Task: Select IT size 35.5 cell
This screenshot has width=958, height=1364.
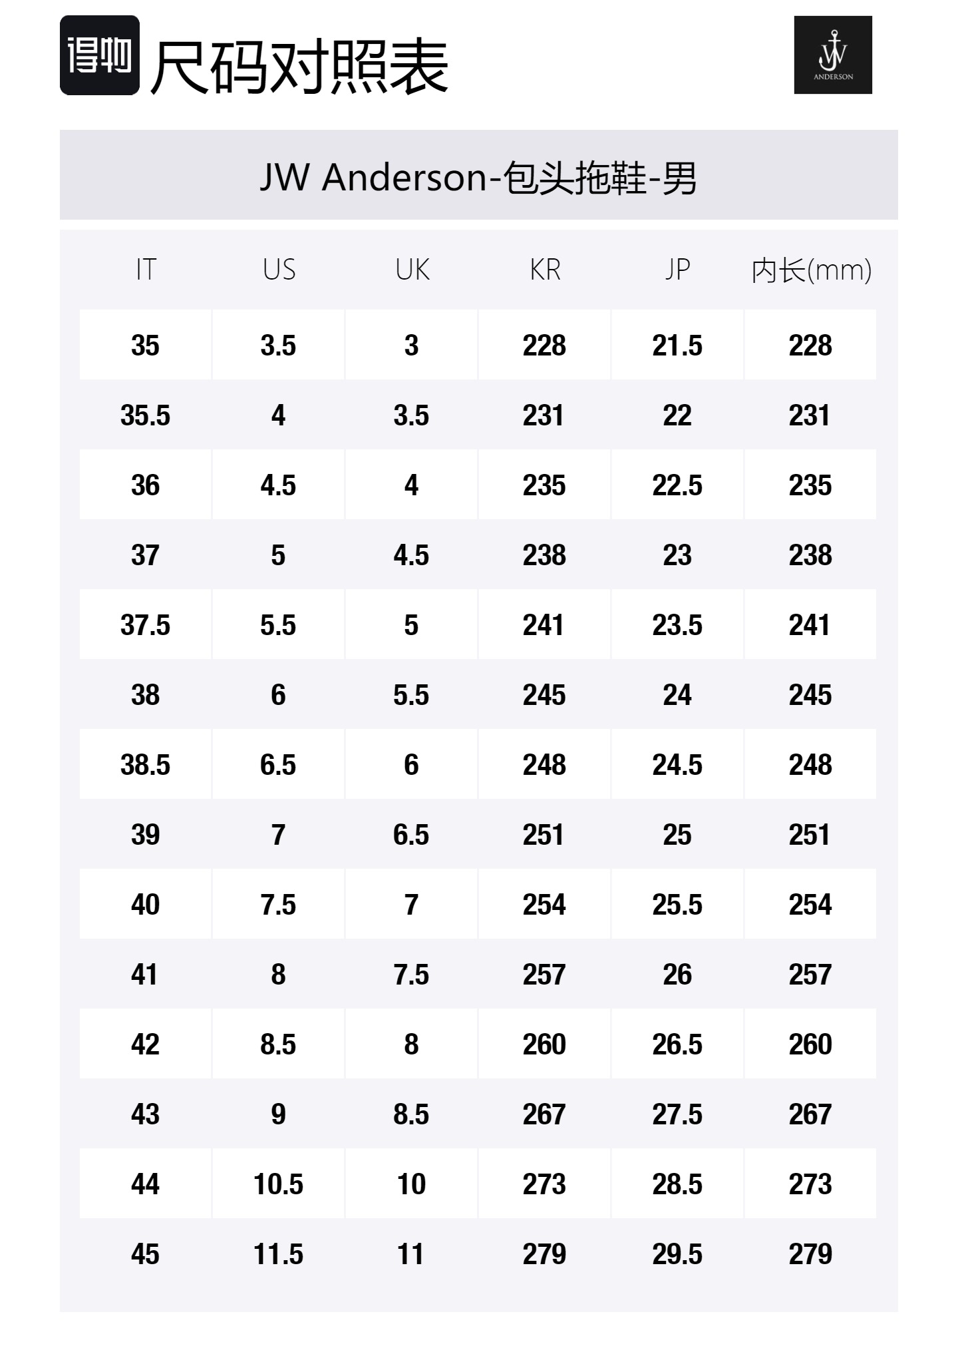Action: [x=146, y=415]
